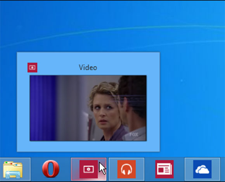Click empty desktop wallpaper above the popup
225x182 pixels.
(86, 17)
